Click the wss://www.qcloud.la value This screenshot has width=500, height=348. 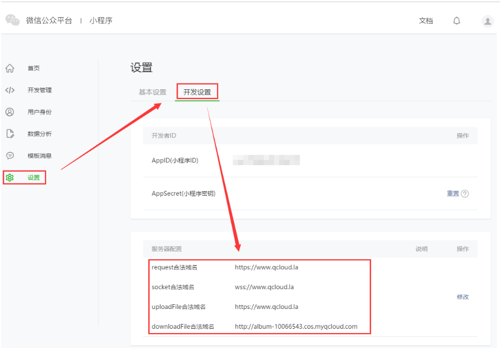264,287
